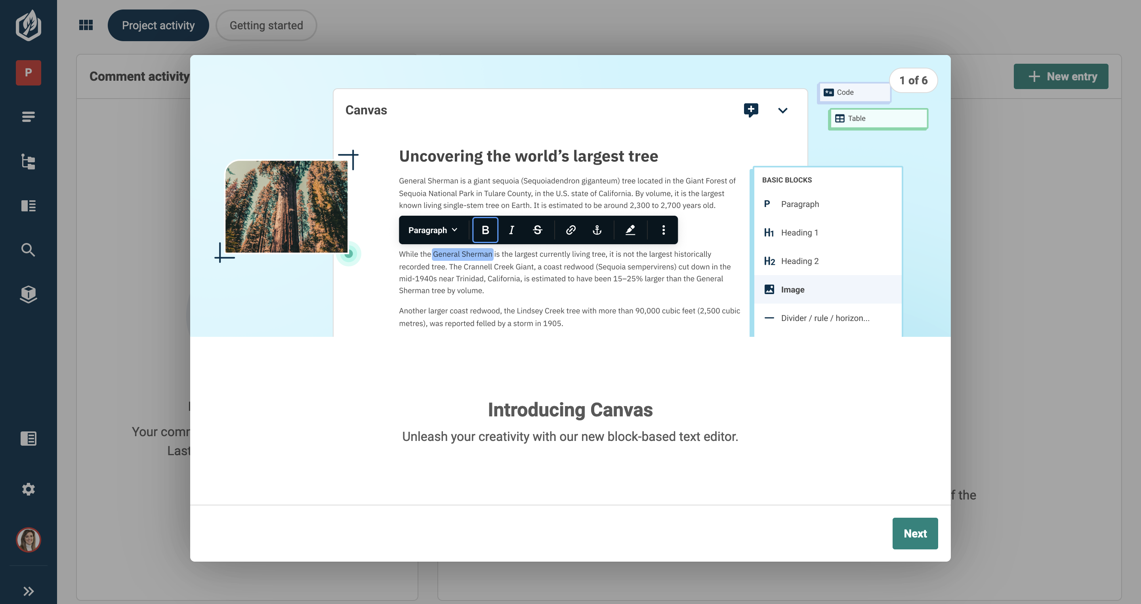Open the Paragraph style dropdown in toolbar

433,230
